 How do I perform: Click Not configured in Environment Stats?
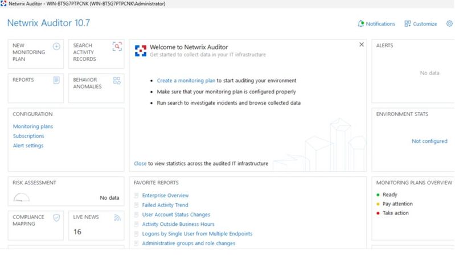[x=429, y=141]
